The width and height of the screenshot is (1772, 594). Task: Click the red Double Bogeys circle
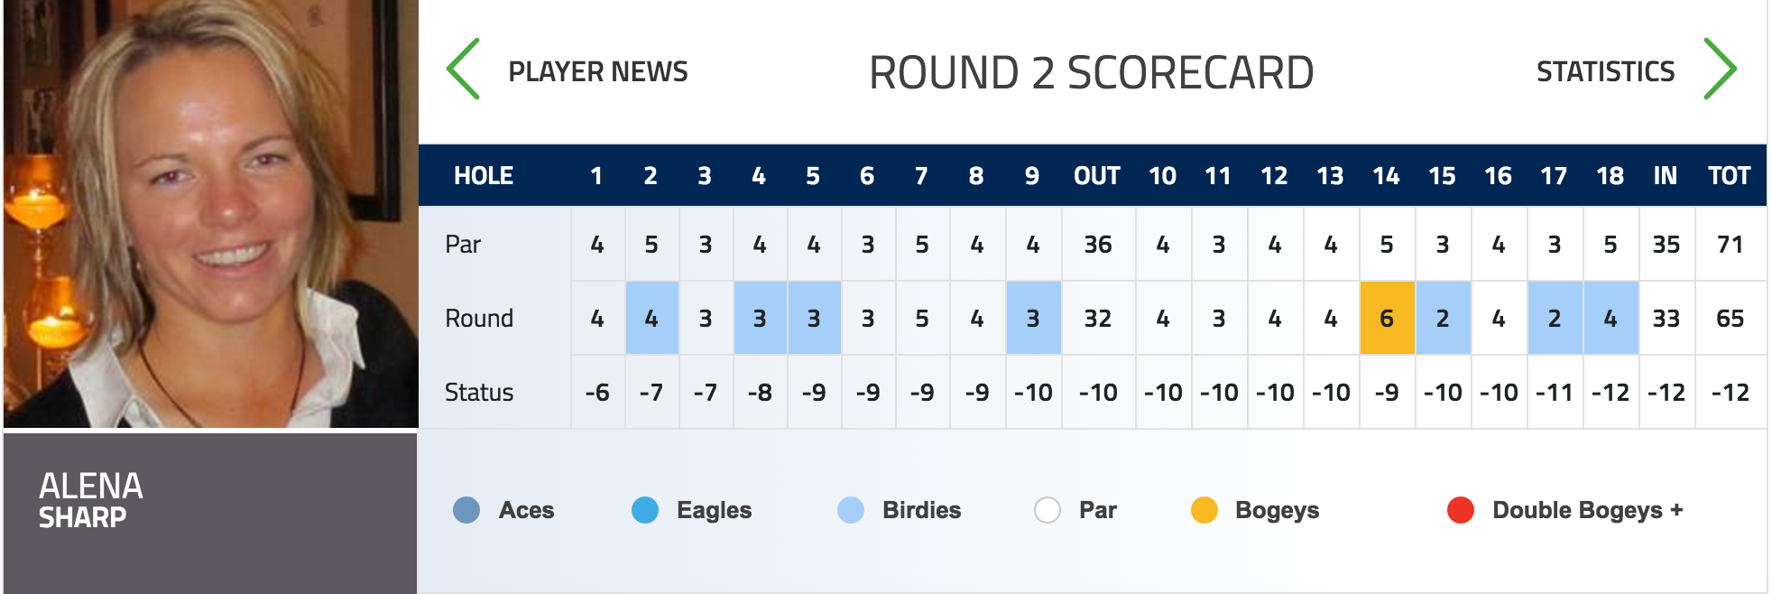[1461, 510]
